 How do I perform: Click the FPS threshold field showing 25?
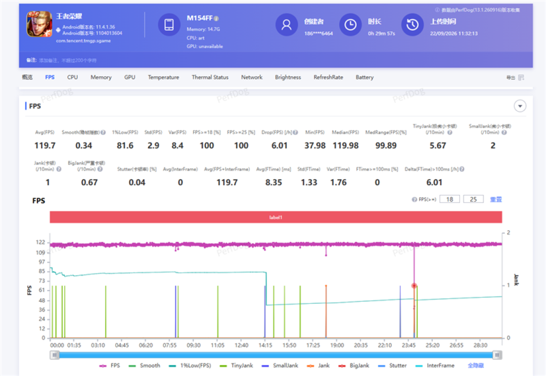tap(473, 199)
